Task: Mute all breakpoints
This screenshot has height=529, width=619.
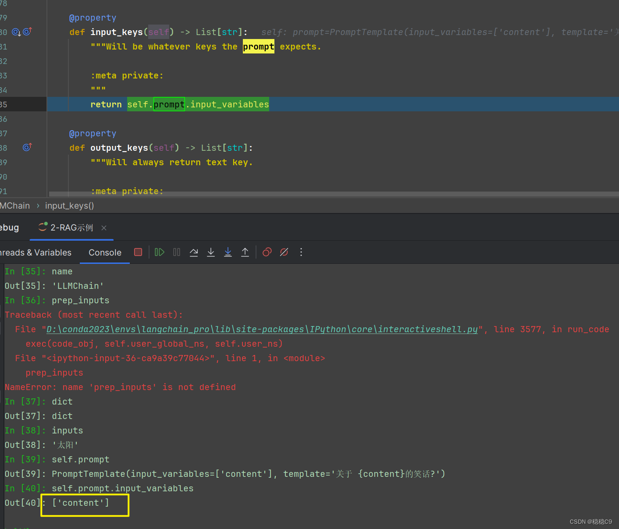Action: coord(284,252)
